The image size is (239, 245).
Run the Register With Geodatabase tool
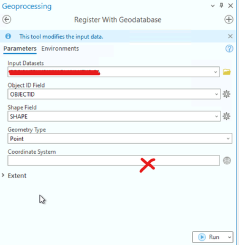click(x=209, y=237)
